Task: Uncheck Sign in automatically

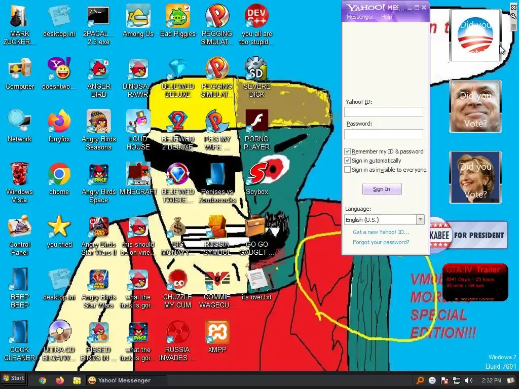Action: 347,161
